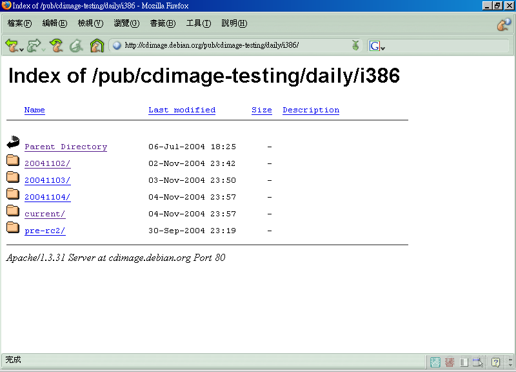Sort listing by Last modified column
516x372 pixels.
pos(182,110)
